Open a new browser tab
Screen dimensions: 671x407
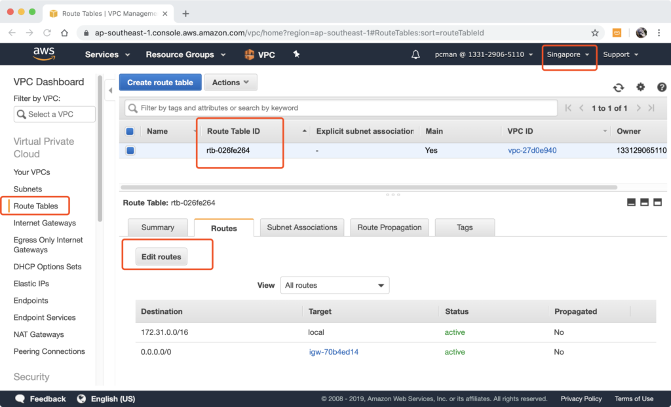(x=185, y=14)
